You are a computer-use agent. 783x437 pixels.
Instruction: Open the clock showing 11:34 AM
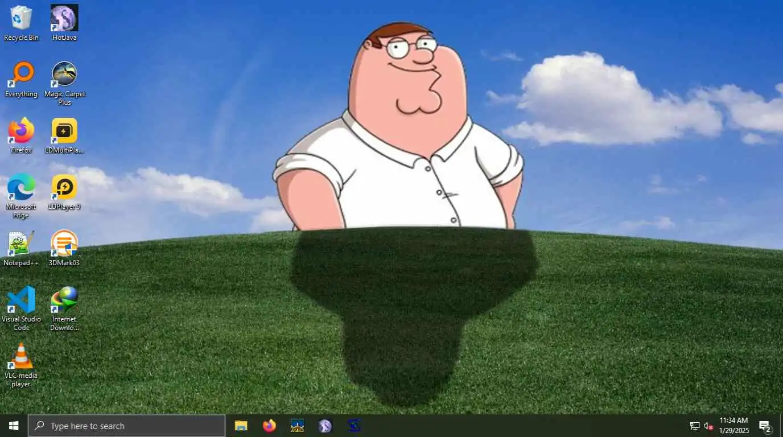(x=734, y=426)
